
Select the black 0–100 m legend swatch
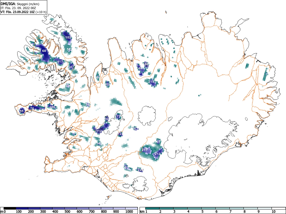(x=10, y=208)
